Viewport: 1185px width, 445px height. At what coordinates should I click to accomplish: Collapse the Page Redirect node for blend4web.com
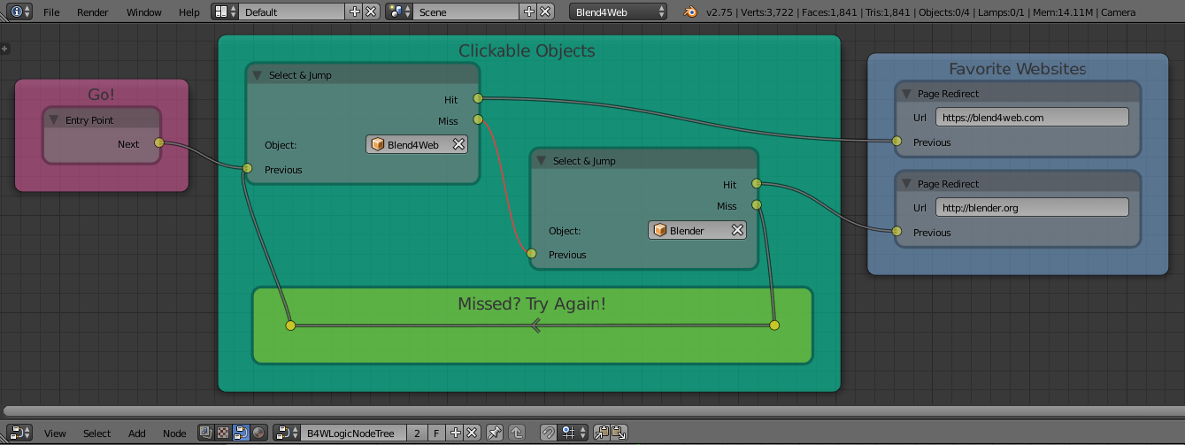906,93
